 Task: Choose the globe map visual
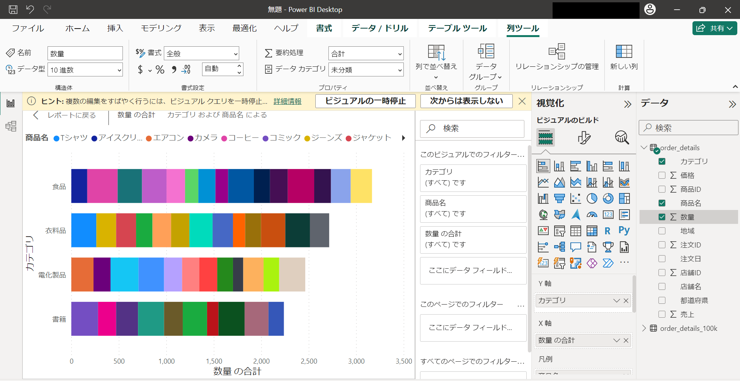[x=543, y=215]
